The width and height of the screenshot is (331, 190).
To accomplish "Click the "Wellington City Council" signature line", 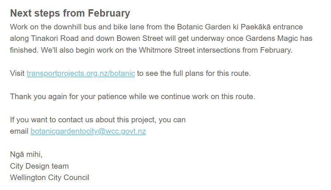I will 50,177.
